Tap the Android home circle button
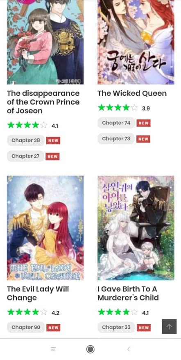Image resolution: width=181 pixels, height=360 pixels. click(x=90, y=349)
